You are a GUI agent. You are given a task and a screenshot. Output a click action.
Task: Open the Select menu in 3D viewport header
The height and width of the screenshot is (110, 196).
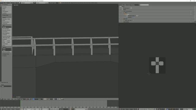9,99
